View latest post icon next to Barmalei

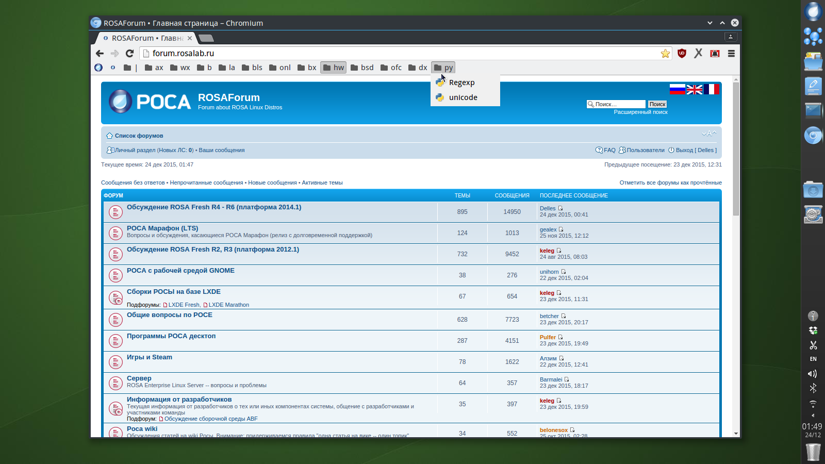point(567,379)
